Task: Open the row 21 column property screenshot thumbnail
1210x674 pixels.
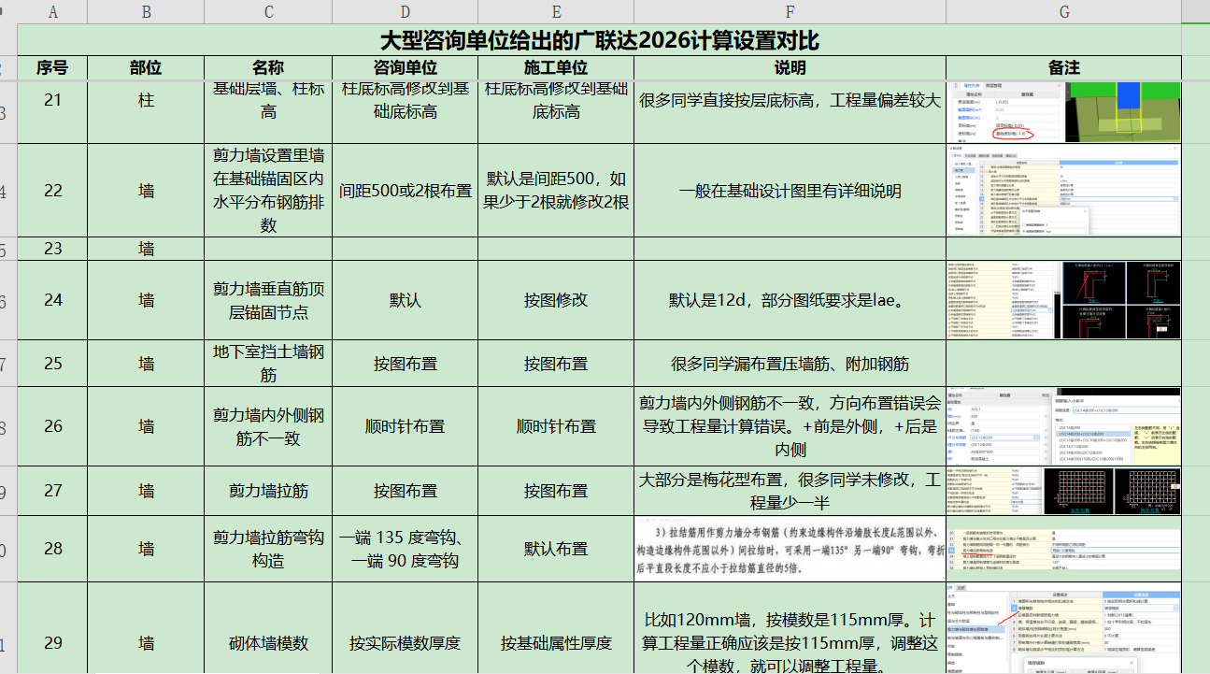Action: click(1064, 112)
